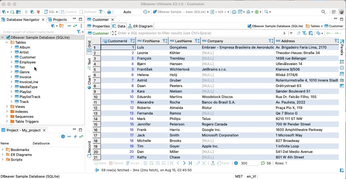Open navigator filter settings funnel icon
Screen dimensions: 346x179
80,32
